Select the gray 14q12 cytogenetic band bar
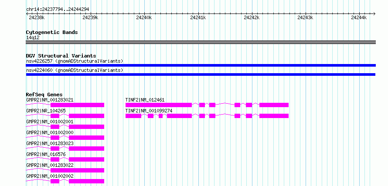The height and width of the screenshot is (186, 388). [201, 42]
